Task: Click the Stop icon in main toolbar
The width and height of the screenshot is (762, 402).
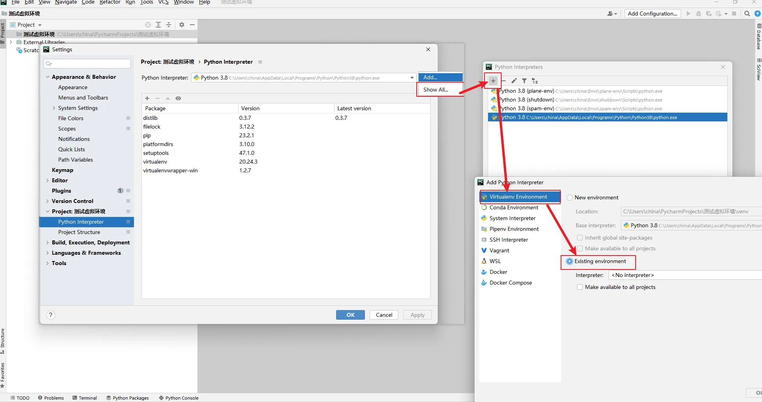Action: tap(734, 14)
